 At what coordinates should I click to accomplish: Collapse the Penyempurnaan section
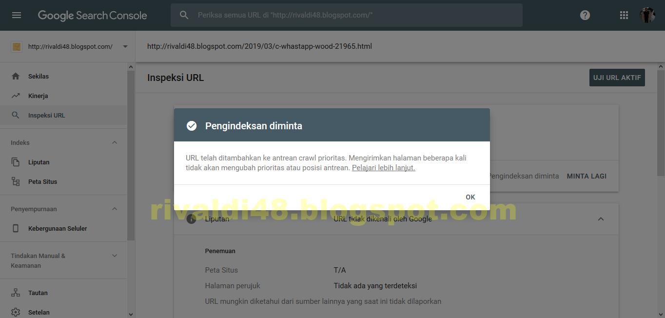(114, 209)
